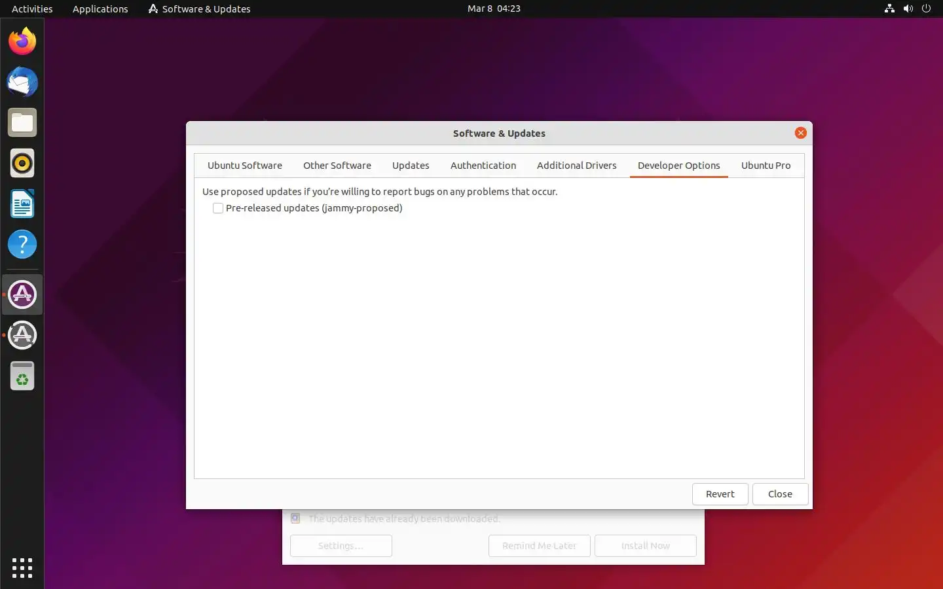Click the Close button in dialog

[x=780, y=494]
